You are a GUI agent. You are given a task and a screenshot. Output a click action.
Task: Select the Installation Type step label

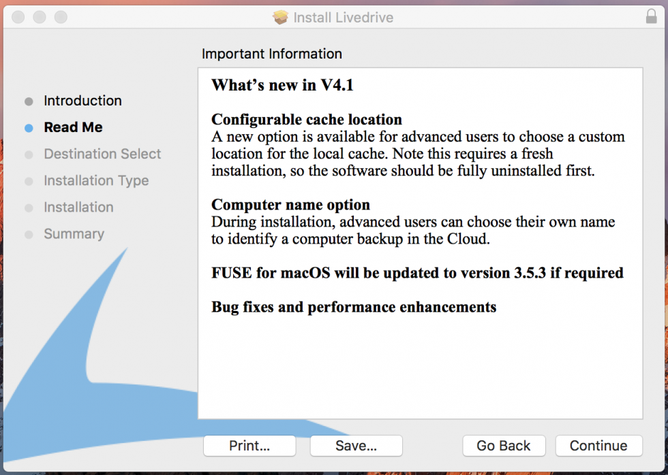point(96,181)
